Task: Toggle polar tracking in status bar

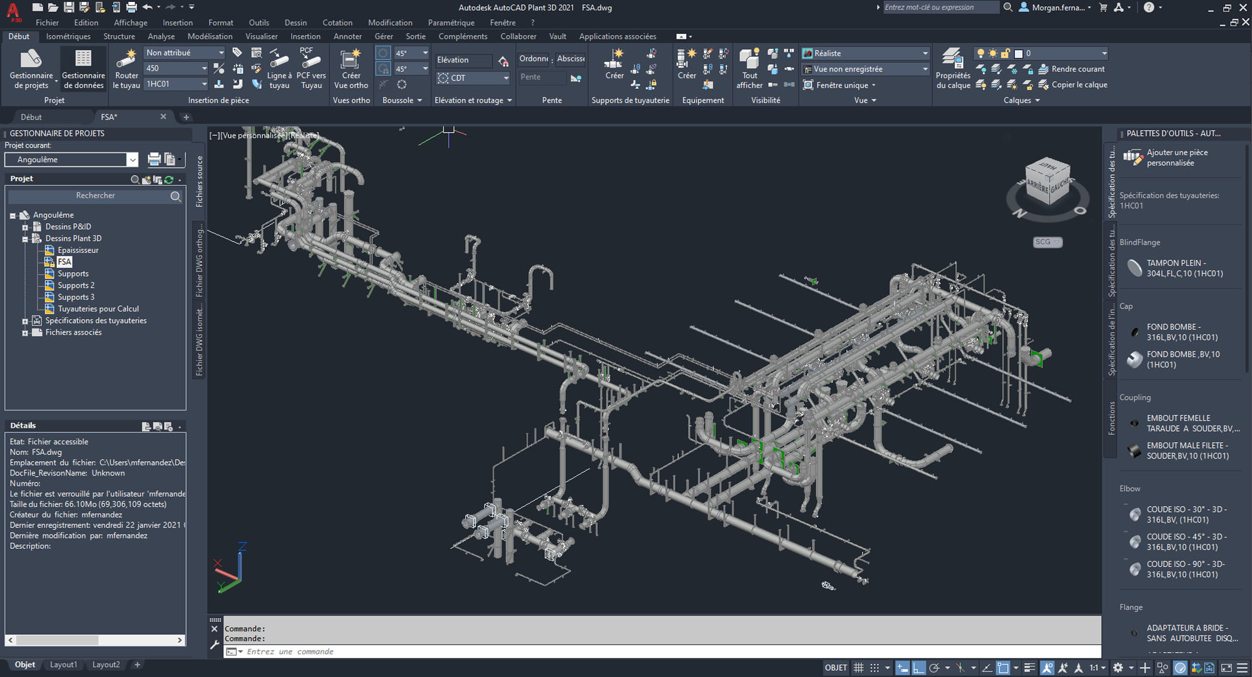Action: coord(935,668)
